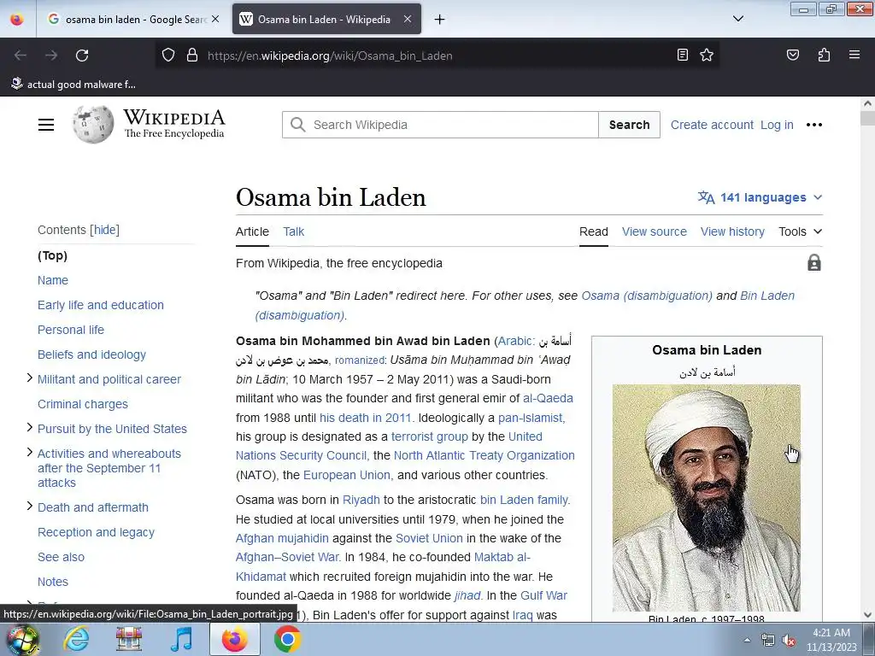Hide the Contents sidebar

pyautogui.click(x=105, y=230)
